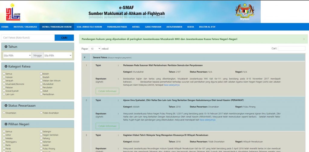309x152 pixels.
Task: Focus the Cari Fatwa keyword input
Action: 28,38
